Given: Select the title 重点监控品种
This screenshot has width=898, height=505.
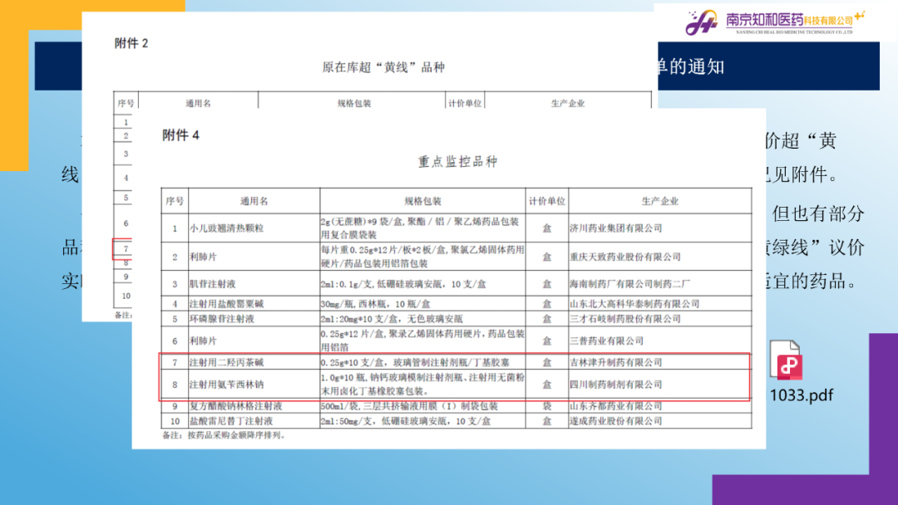Looking at the screenshot, I should pyautogui.click(x=457, y=162).
